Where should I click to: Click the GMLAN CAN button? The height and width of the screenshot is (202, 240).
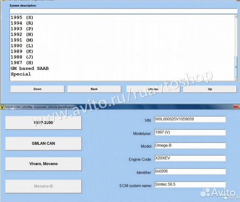click(43, 143)
